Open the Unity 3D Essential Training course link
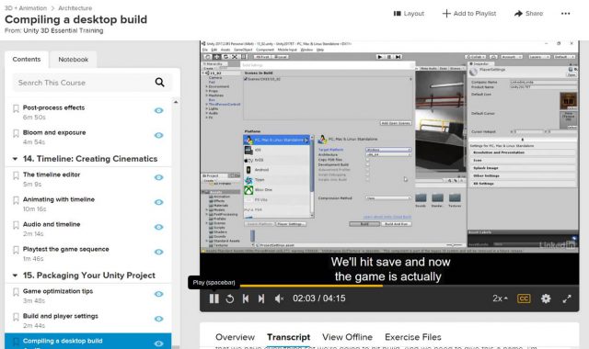Viewport: 589px width, 349px height. [64, 30]
